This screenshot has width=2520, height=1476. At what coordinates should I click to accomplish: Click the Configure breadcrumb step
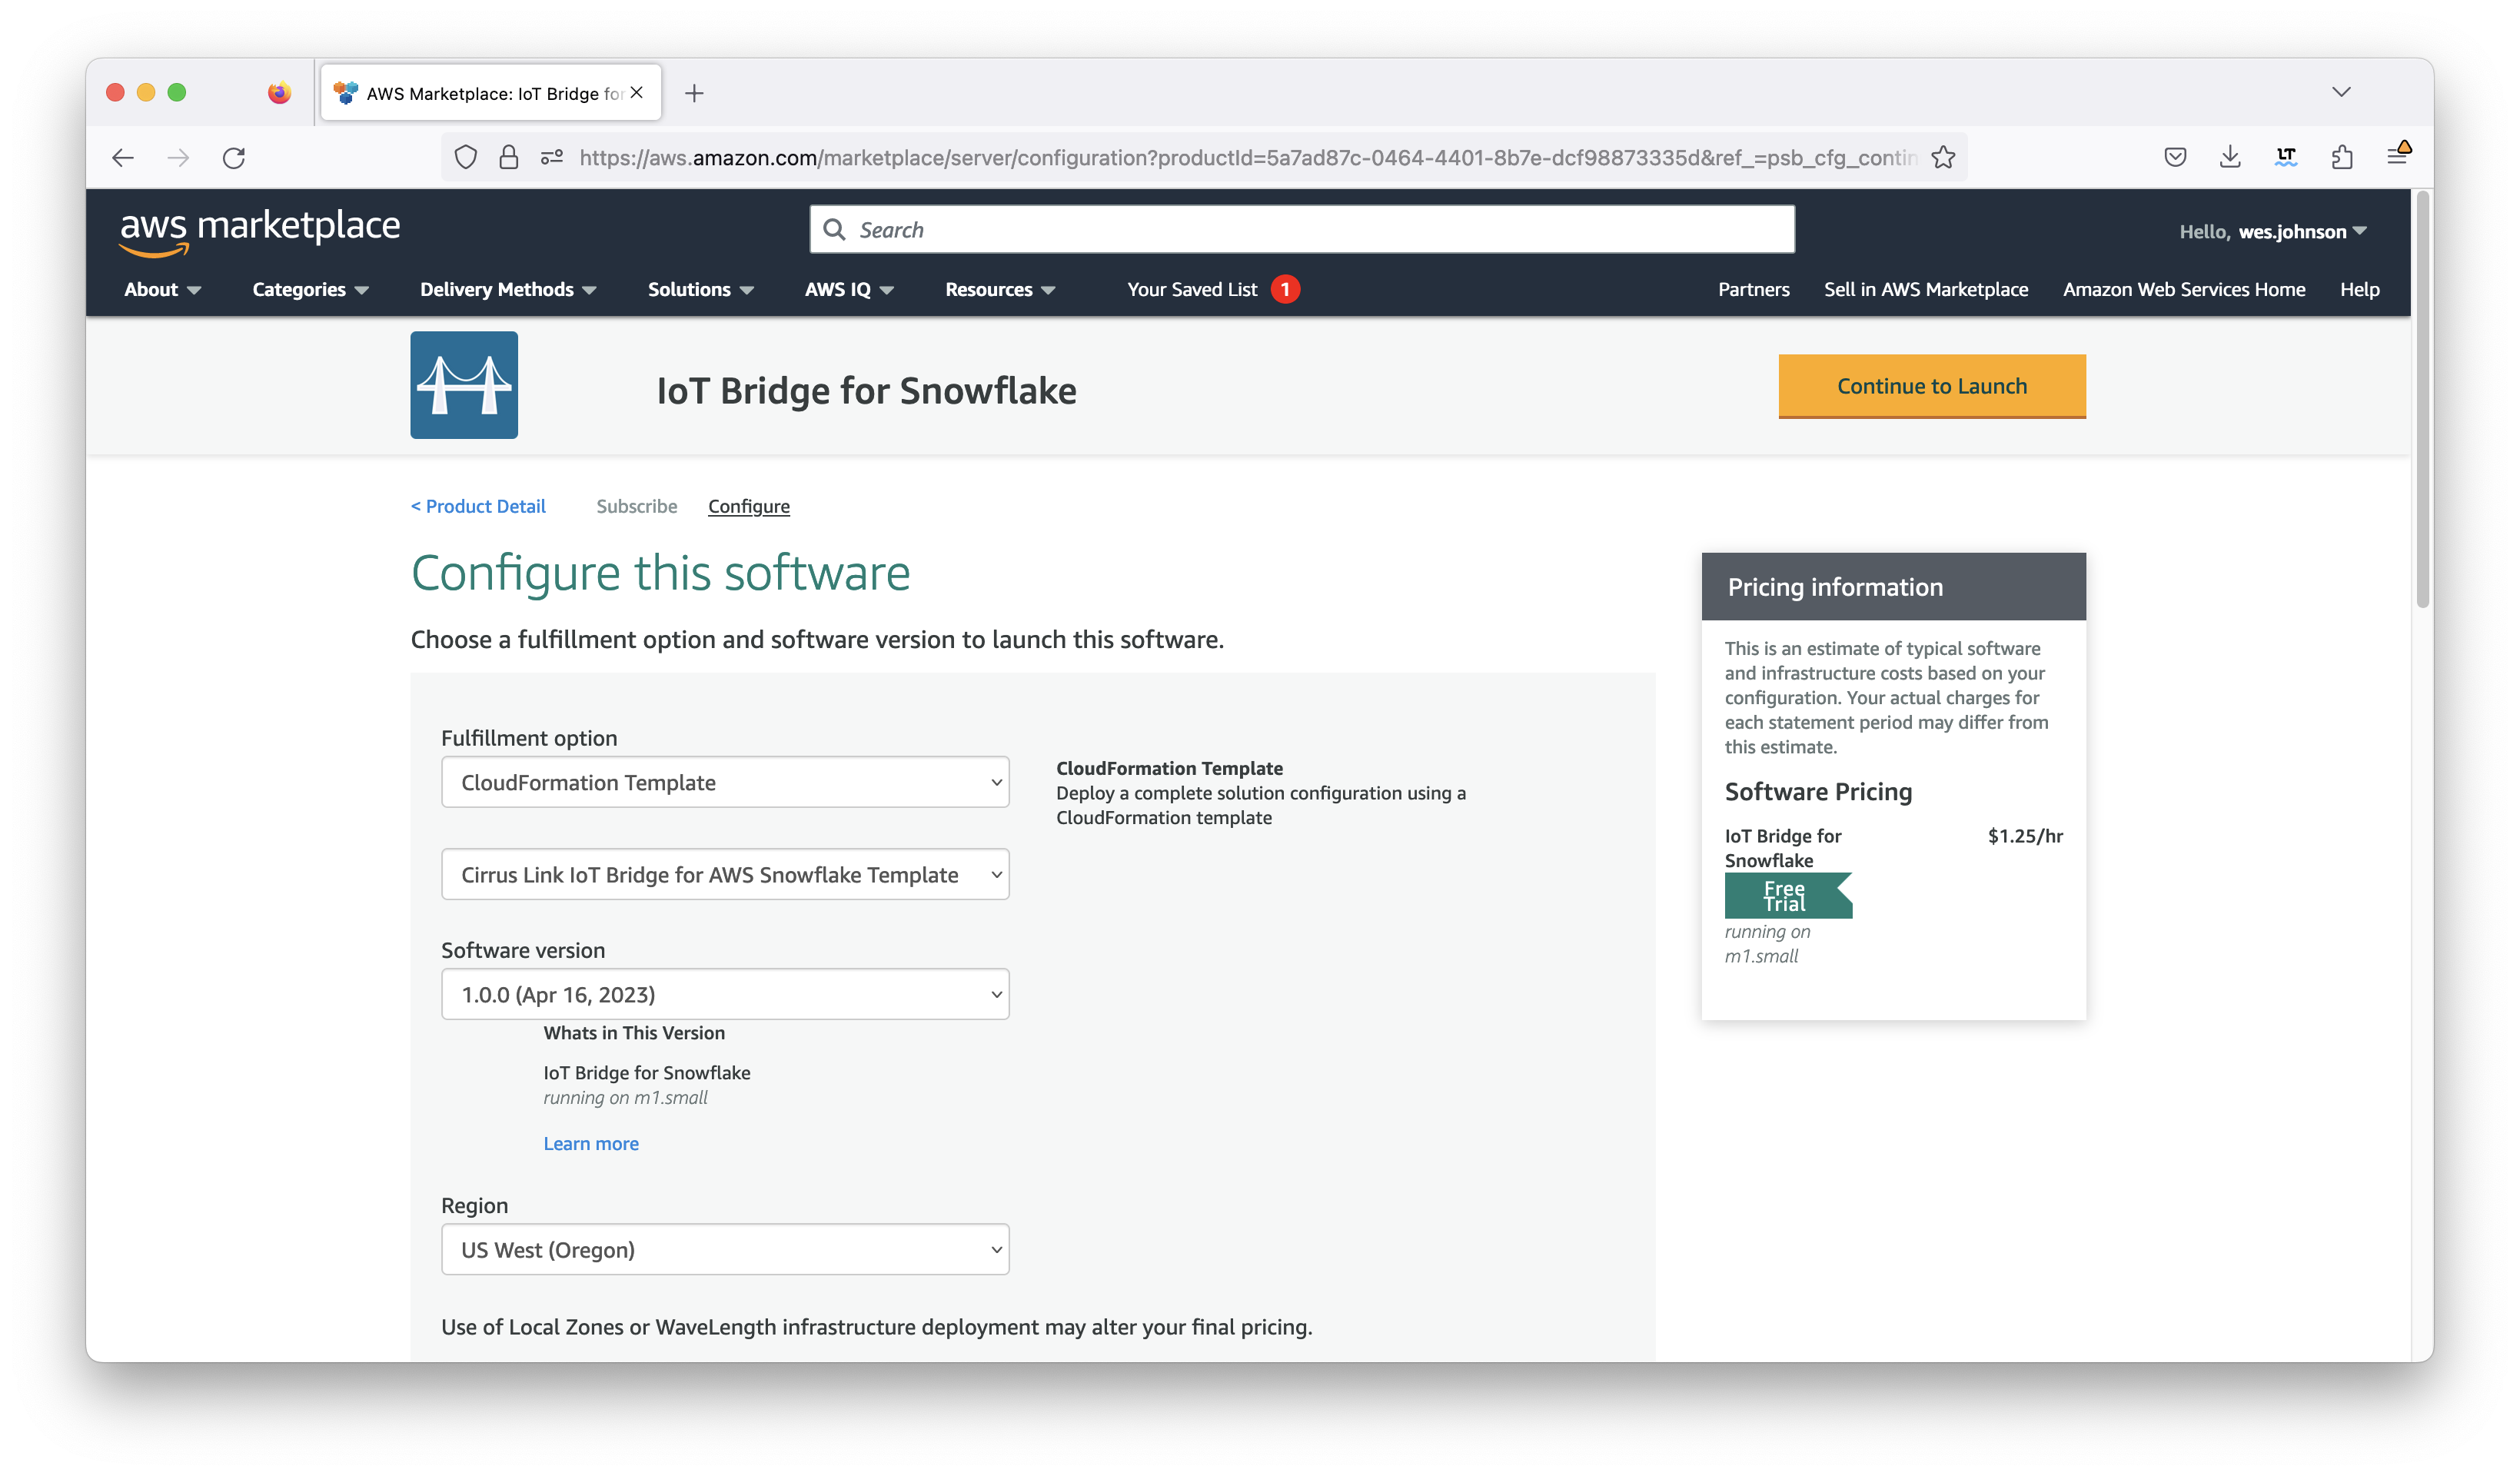tap(749, 507)
